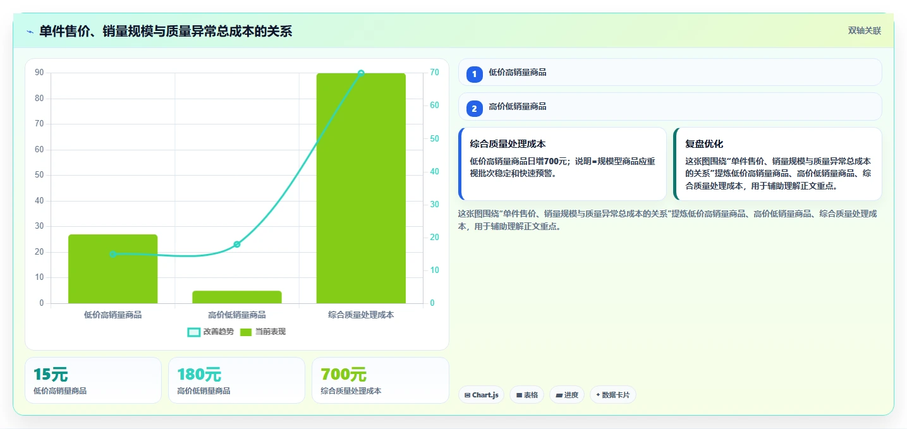Open the 复盘优化 info card

[x=777, y=164]
